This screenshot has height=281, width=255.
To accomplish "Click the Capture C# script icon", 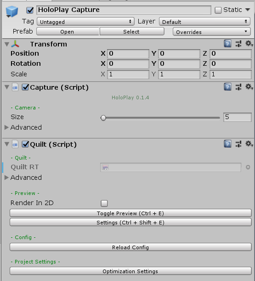I will 15,87.
